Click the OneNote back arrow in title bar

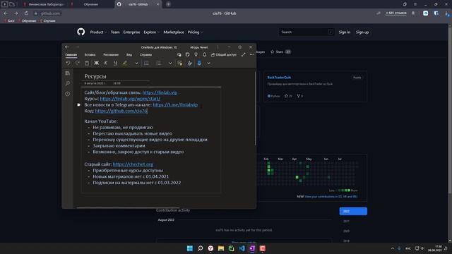coord(67,47)
